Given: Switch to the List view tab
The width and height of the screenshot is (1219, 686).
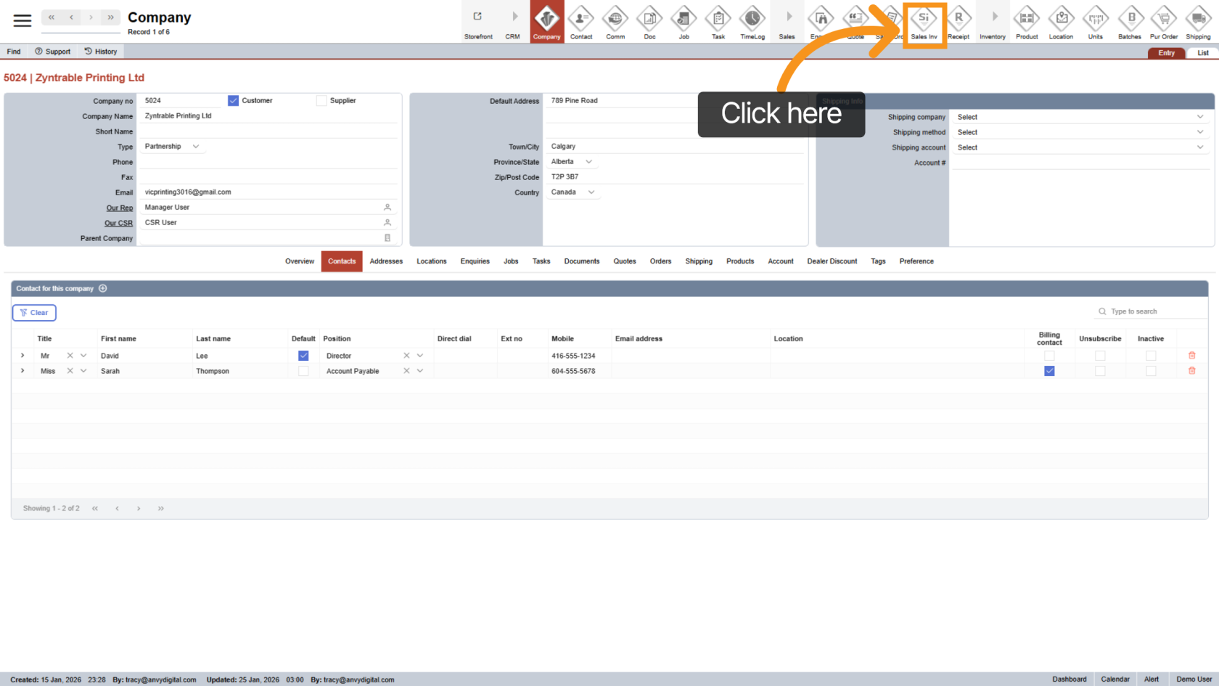Looking at the screenshot, I should click(1202, 53).
